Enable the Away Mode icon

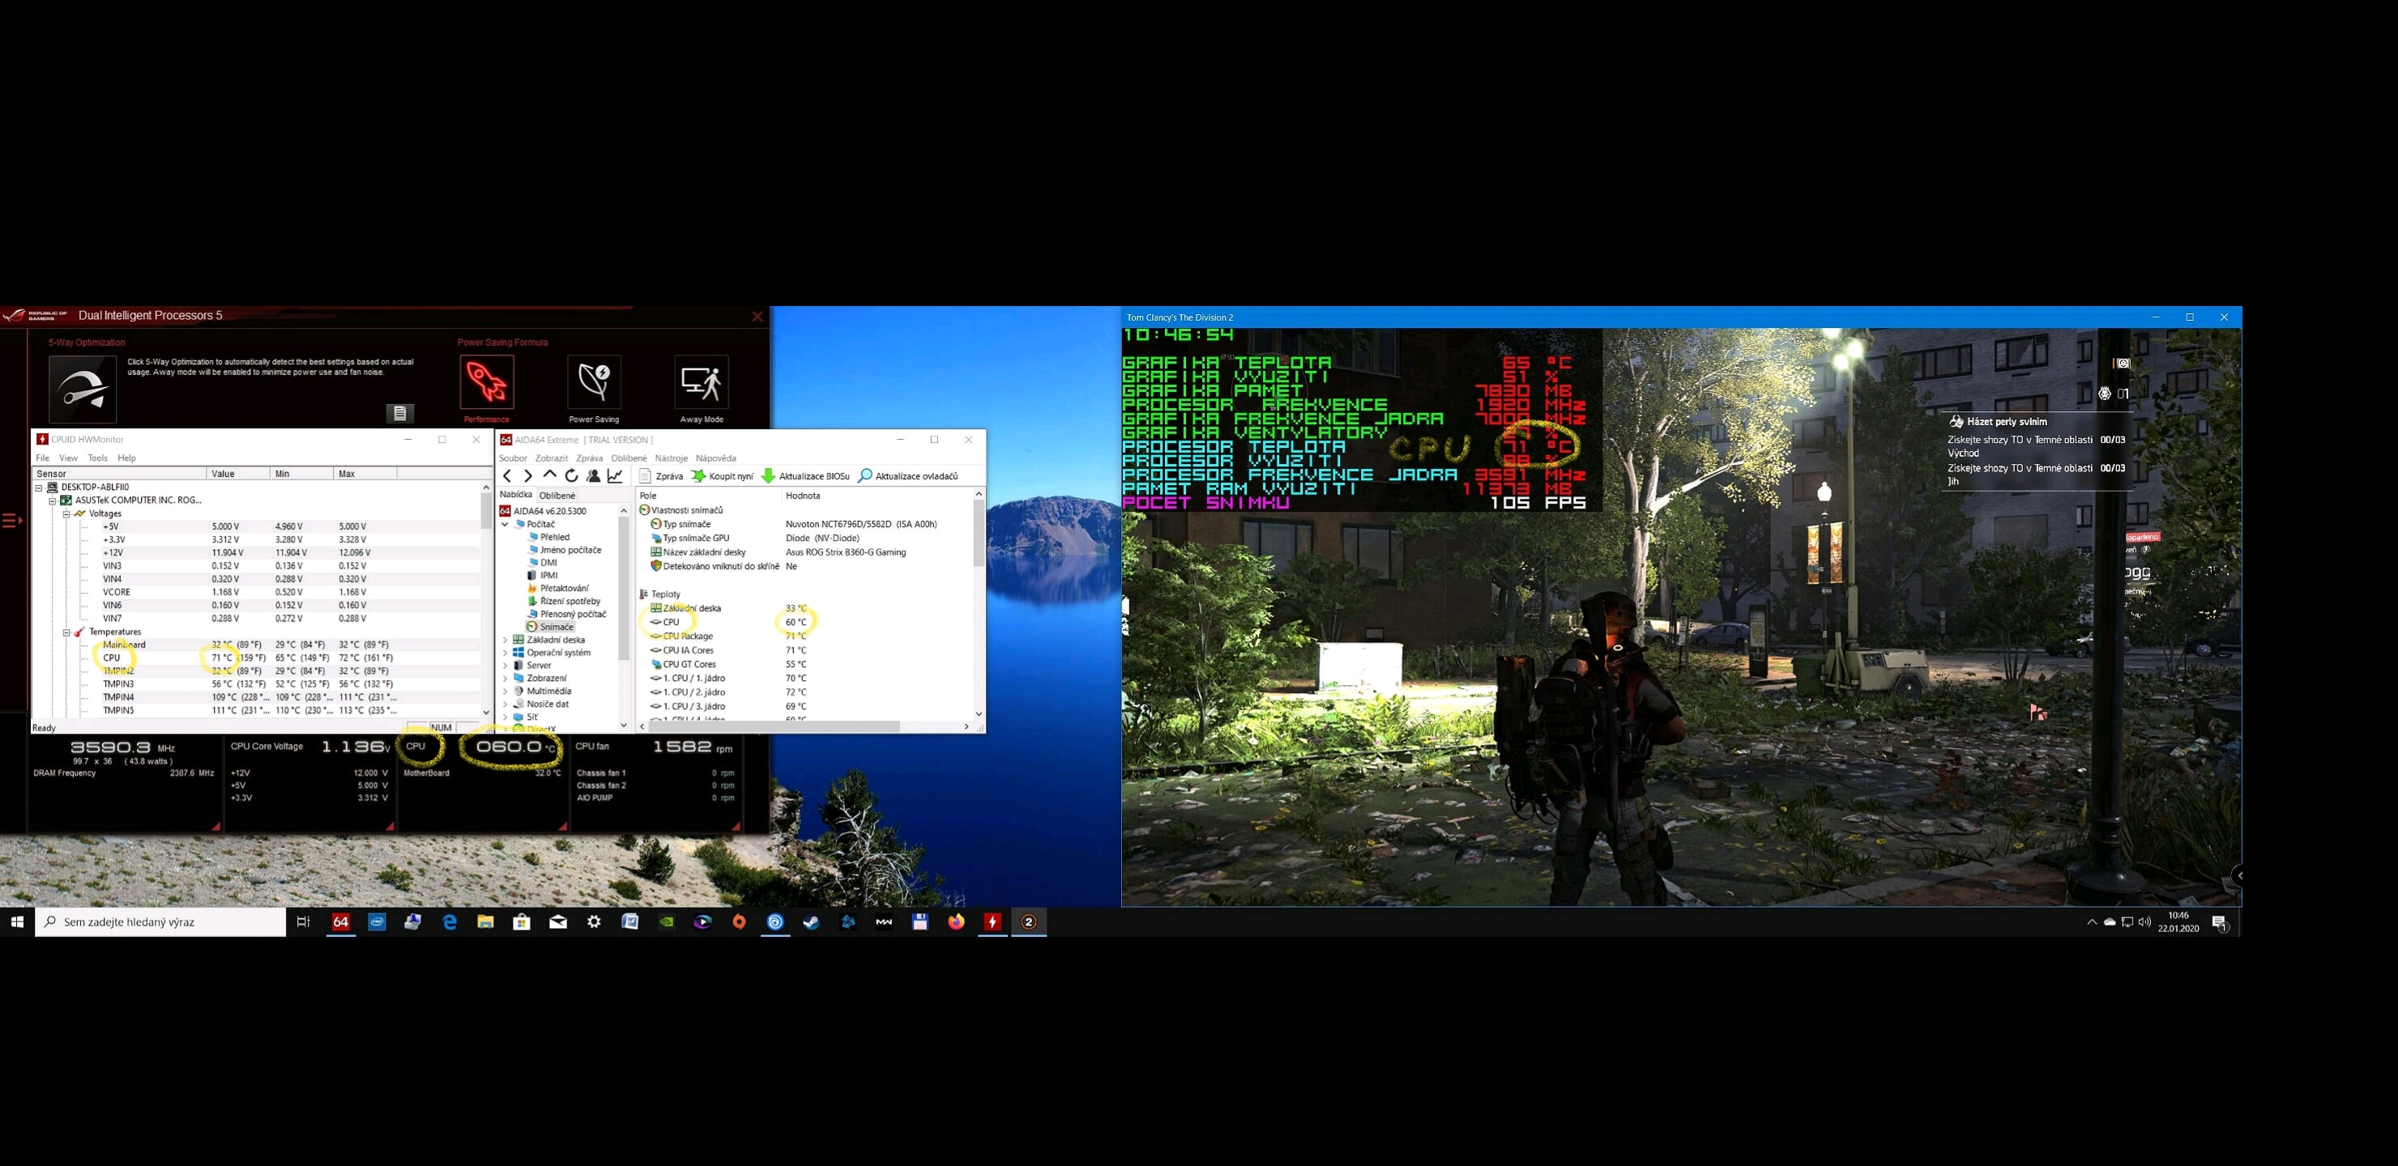701,381
